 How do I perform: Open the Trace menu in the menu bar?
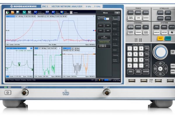point(13,79)
